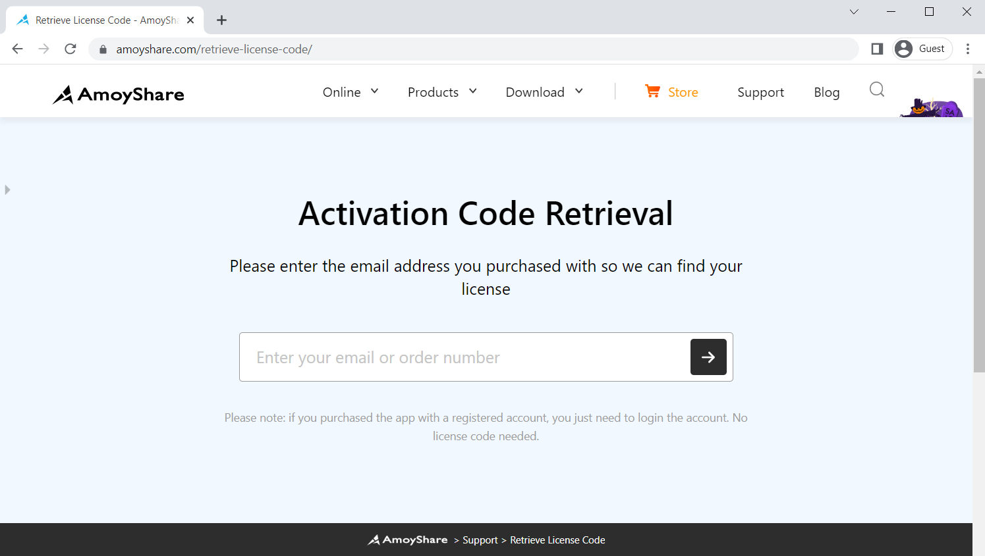
Task: Click the orange shopping cart icon
Action: click(x=652, y=91)
